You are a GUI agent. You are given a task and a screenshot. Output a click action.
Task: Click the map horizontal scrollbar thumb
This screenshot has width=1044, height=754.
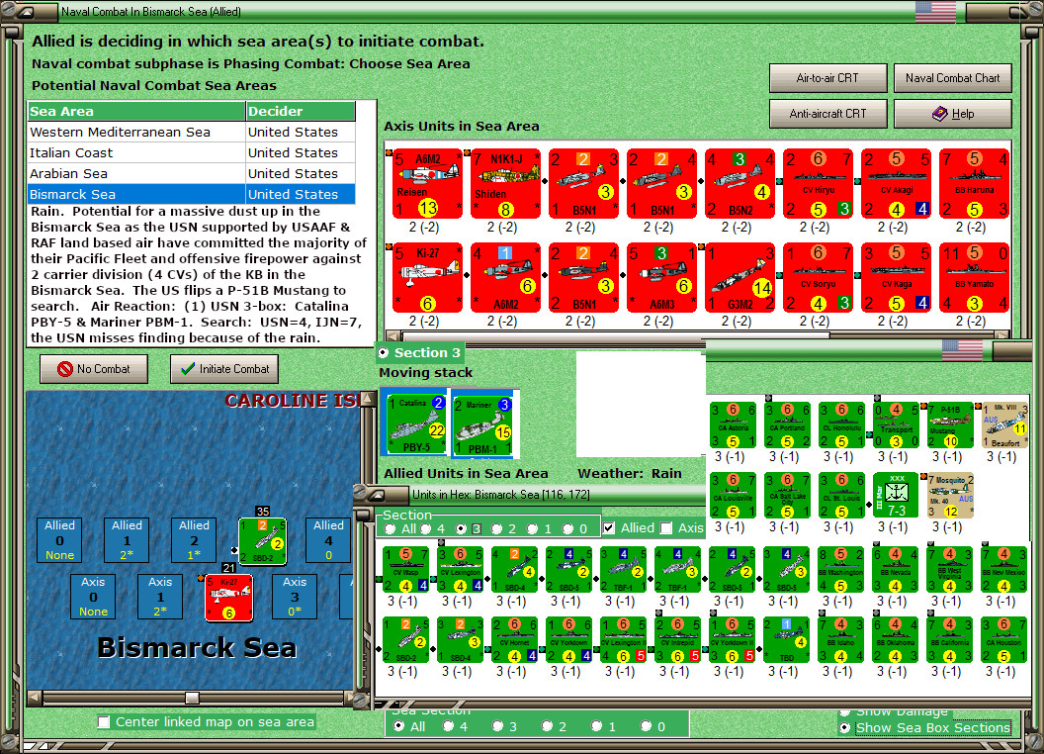193,698
